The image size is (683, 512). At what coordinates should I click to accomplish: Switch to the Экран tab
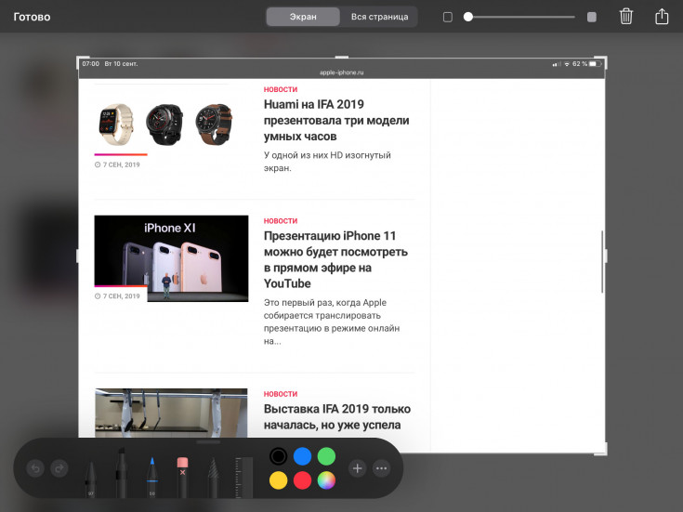[303, 17]
